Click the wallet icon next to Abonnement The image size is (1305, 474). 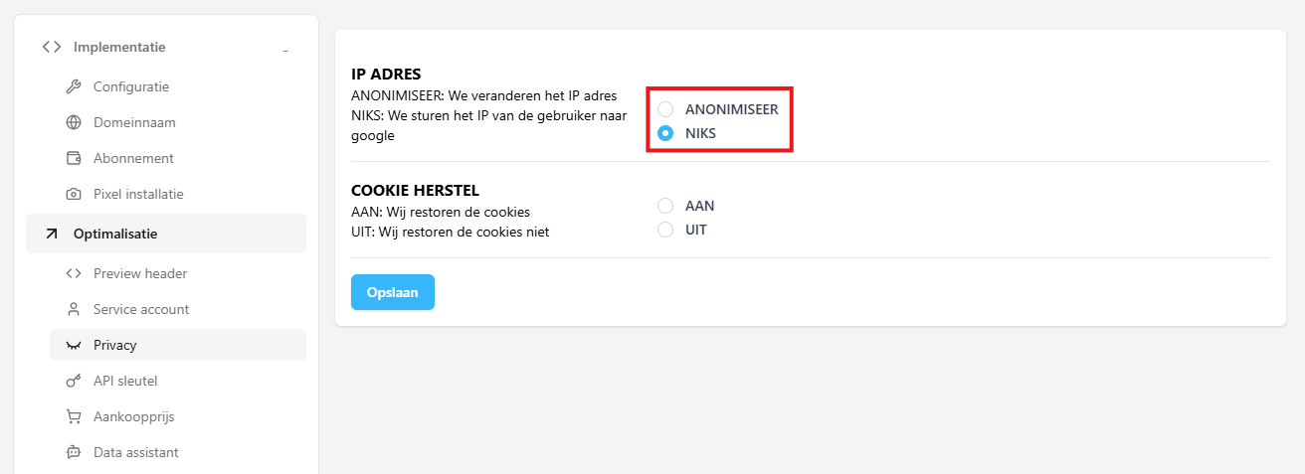[x=73, y=158]
